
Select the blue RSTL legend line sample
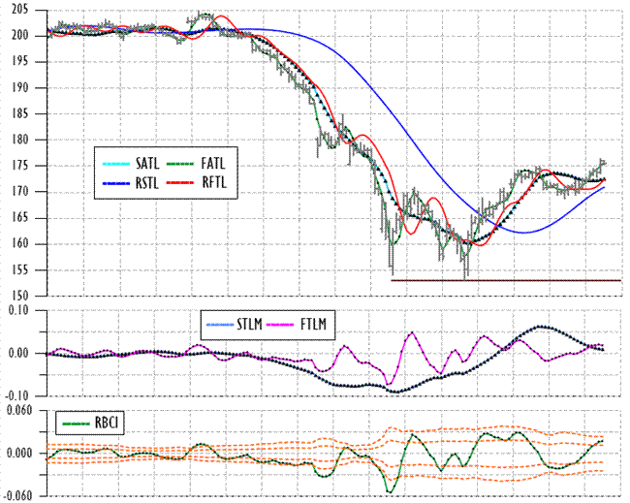116,183
